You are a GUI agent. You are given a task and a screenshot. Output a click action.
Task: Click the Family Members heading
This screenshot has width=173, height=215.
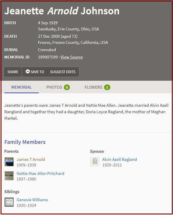coord(25,142)
